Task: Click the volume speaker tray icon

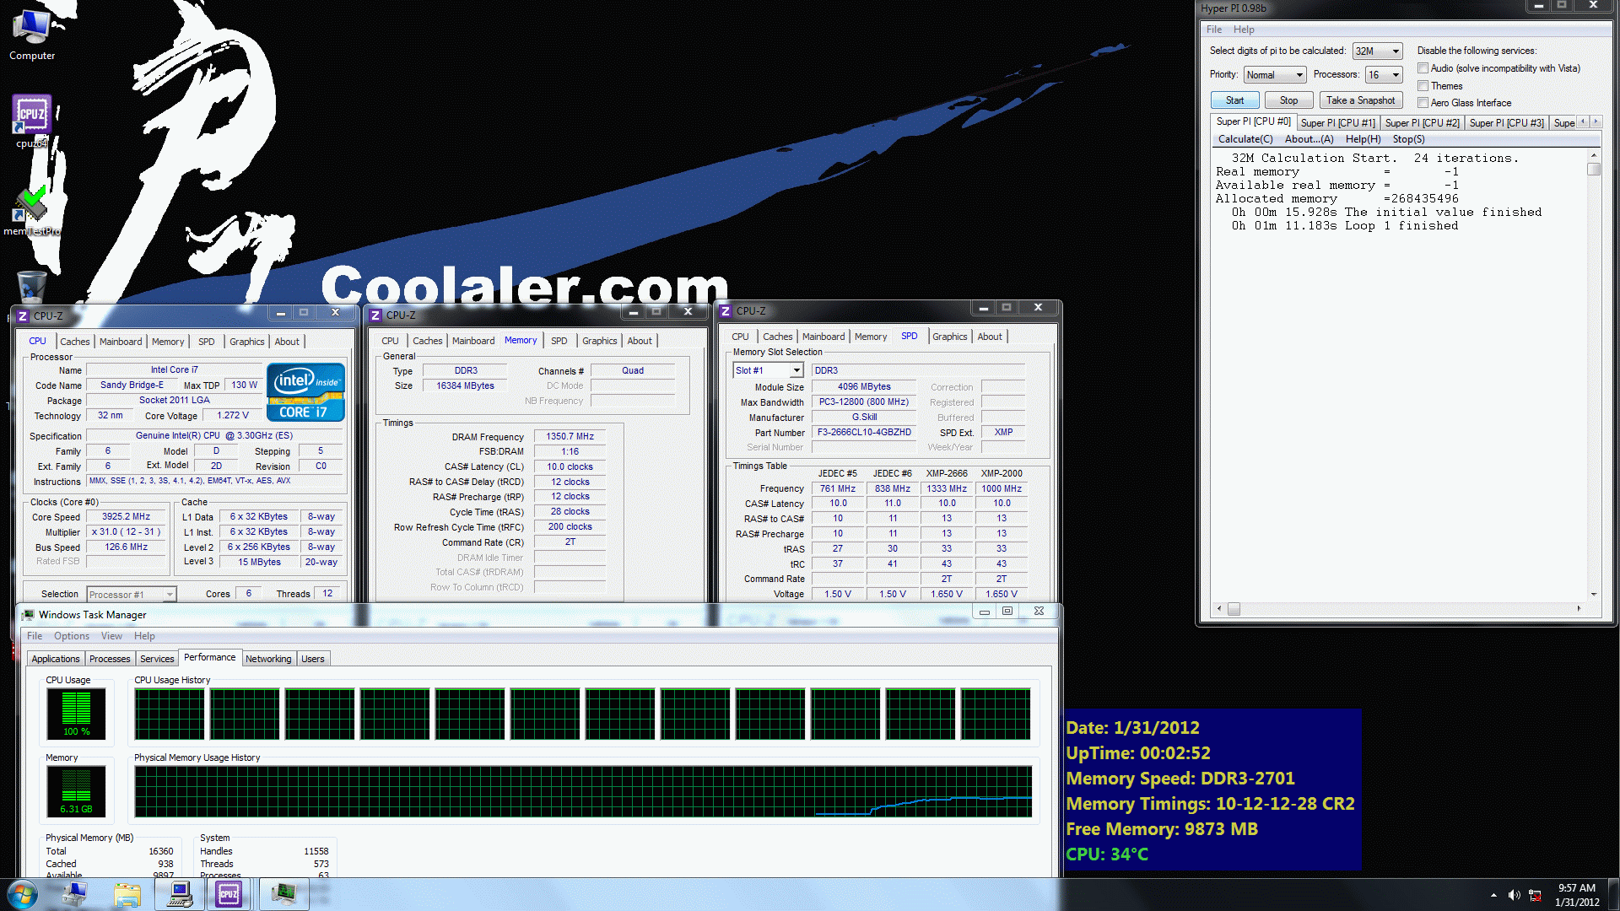Action: tap(1514, 895)
